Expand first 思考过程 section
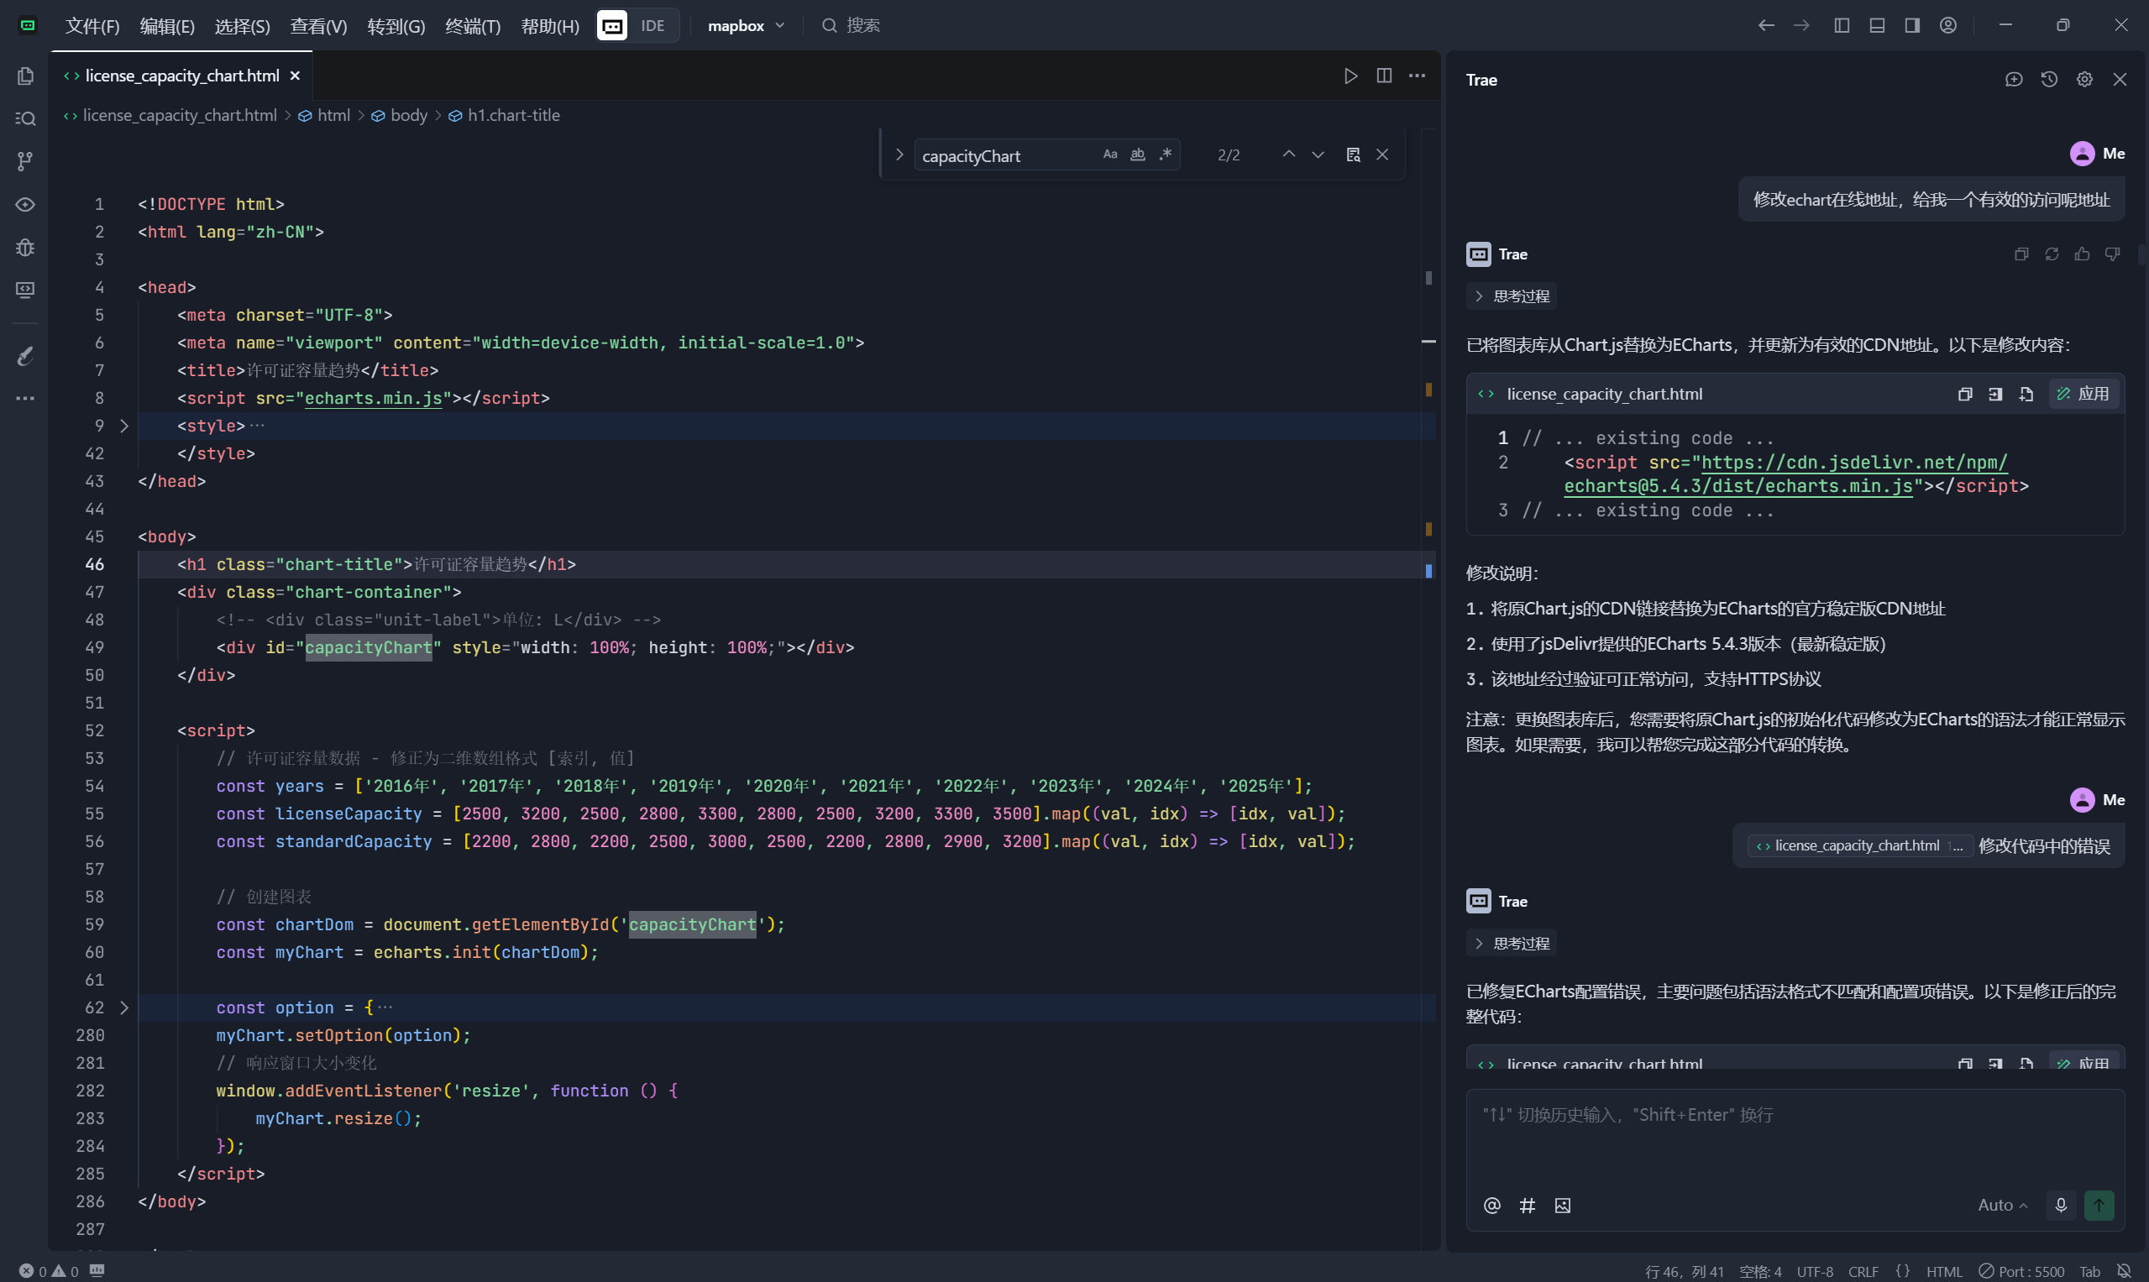This screenshot has width=2149, height=1282. [x=1512, y=296]
